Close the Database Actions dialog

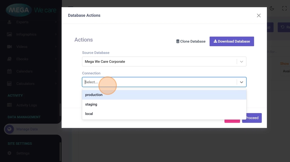tap(259, 15)
